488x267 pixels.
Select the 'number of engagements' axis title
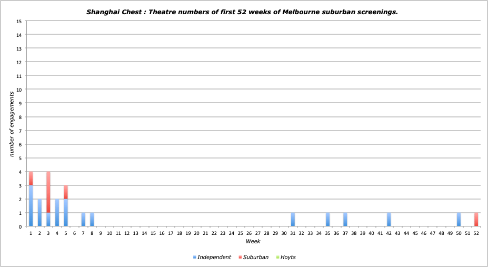(11, 124)
